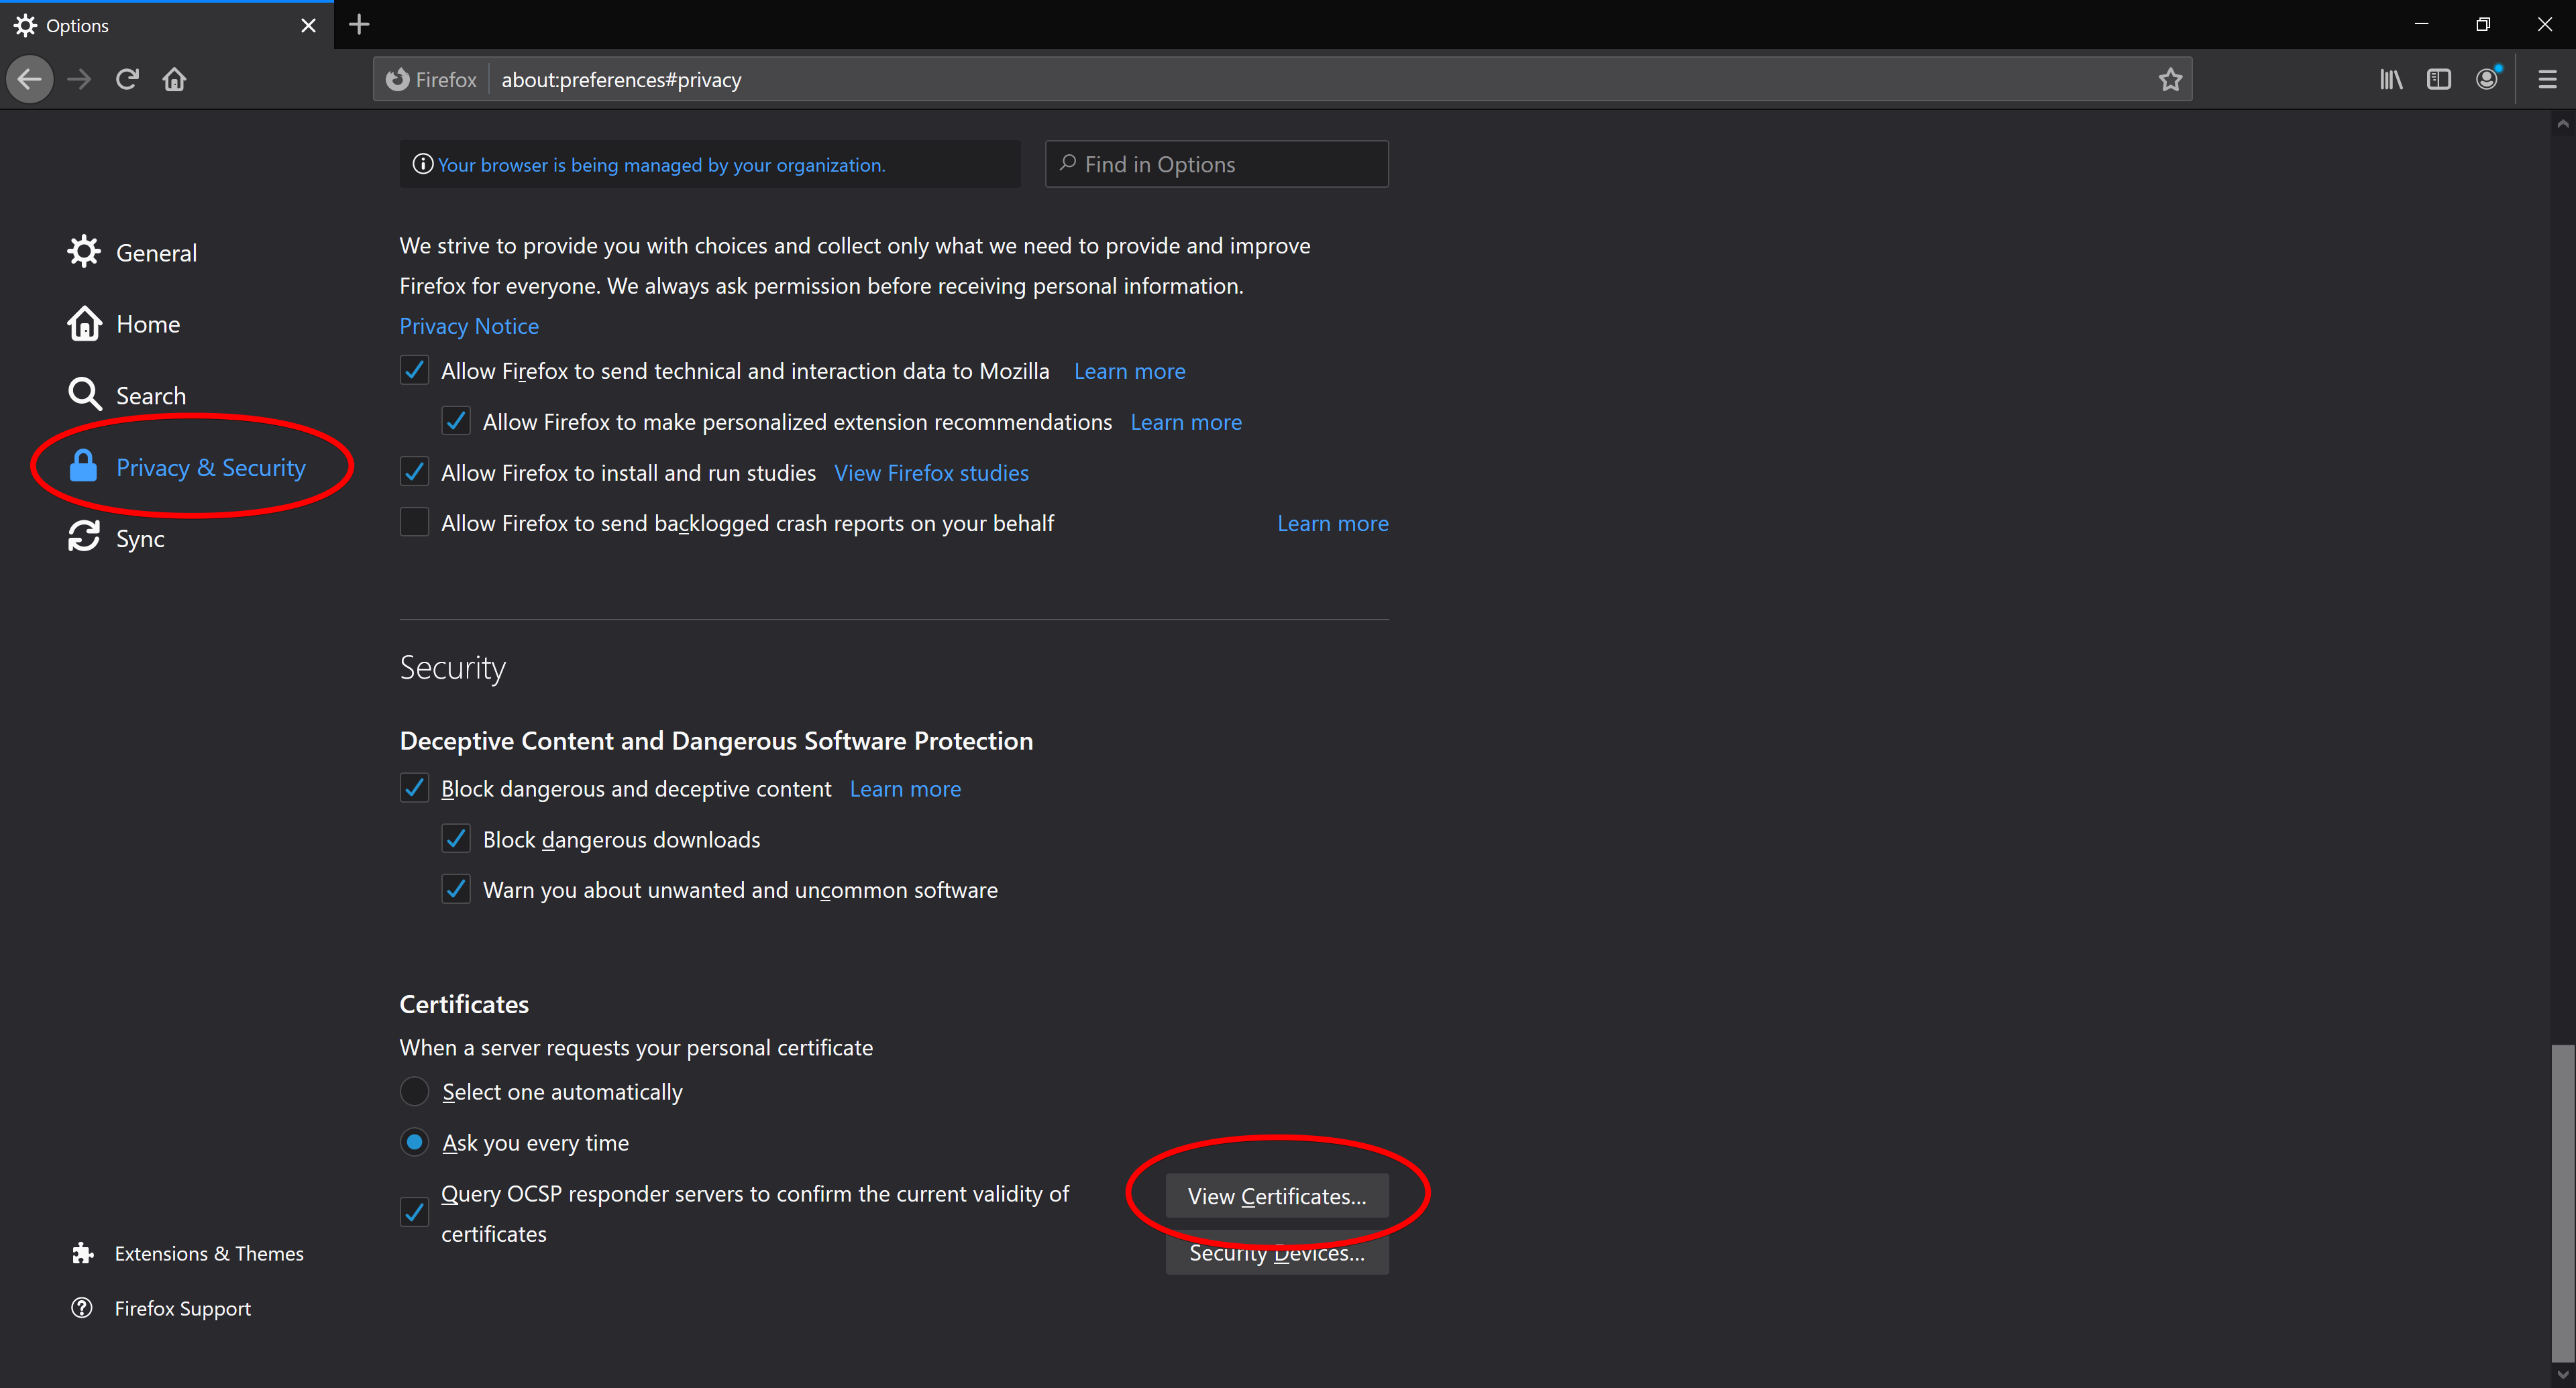Open a new tab with plus
This screenshot has width=2576, height=1388.
pyautogui.click(x=359, y=25)
